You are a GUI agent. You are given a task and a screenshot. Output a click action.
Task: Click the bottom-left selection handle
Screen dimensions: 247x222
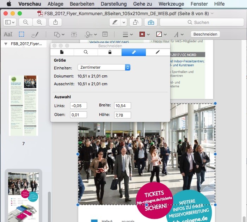[78, 205]
